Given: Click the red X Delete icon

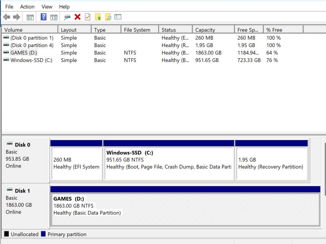Looking at the screenshot, I should (77, 17).
